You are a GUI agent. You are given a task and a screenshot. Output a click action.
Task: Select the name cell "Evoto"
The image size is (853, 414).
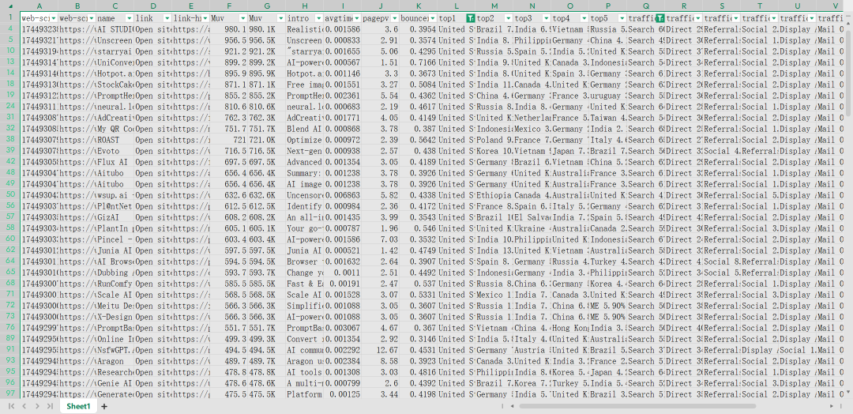[x=115, y=151]
